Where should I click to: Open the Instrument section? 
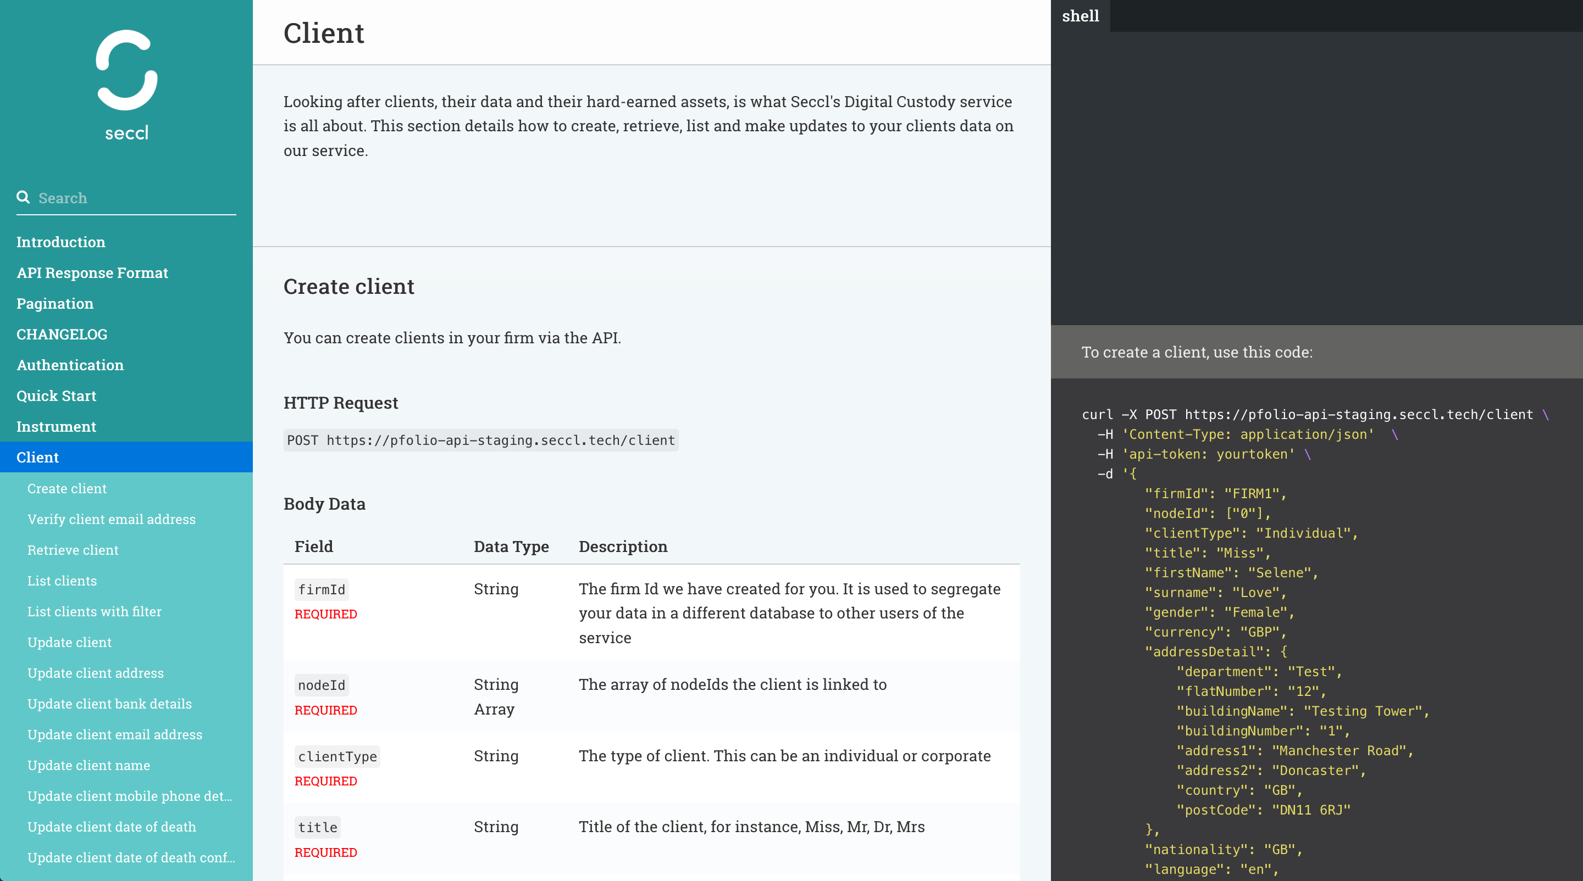pyautogui.click(x=56, y=426)
